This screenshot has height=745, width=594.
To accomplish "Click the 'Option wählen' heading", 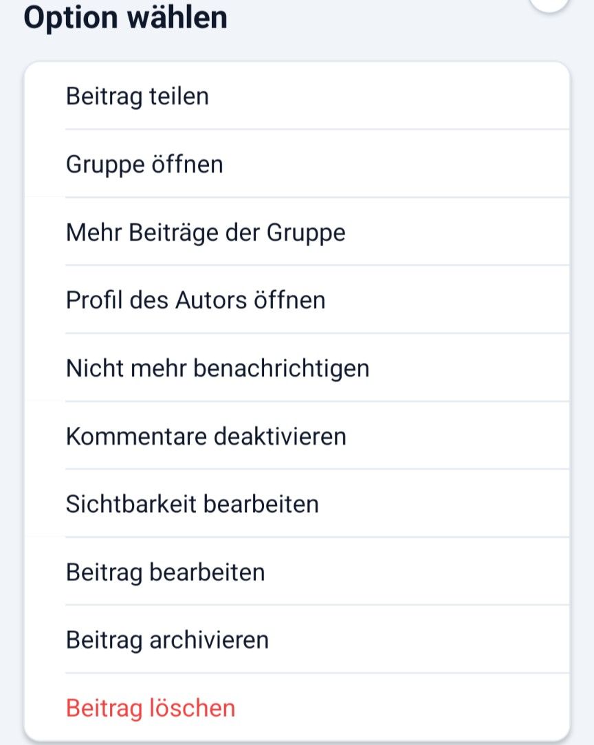I will [x=125, y=17].
